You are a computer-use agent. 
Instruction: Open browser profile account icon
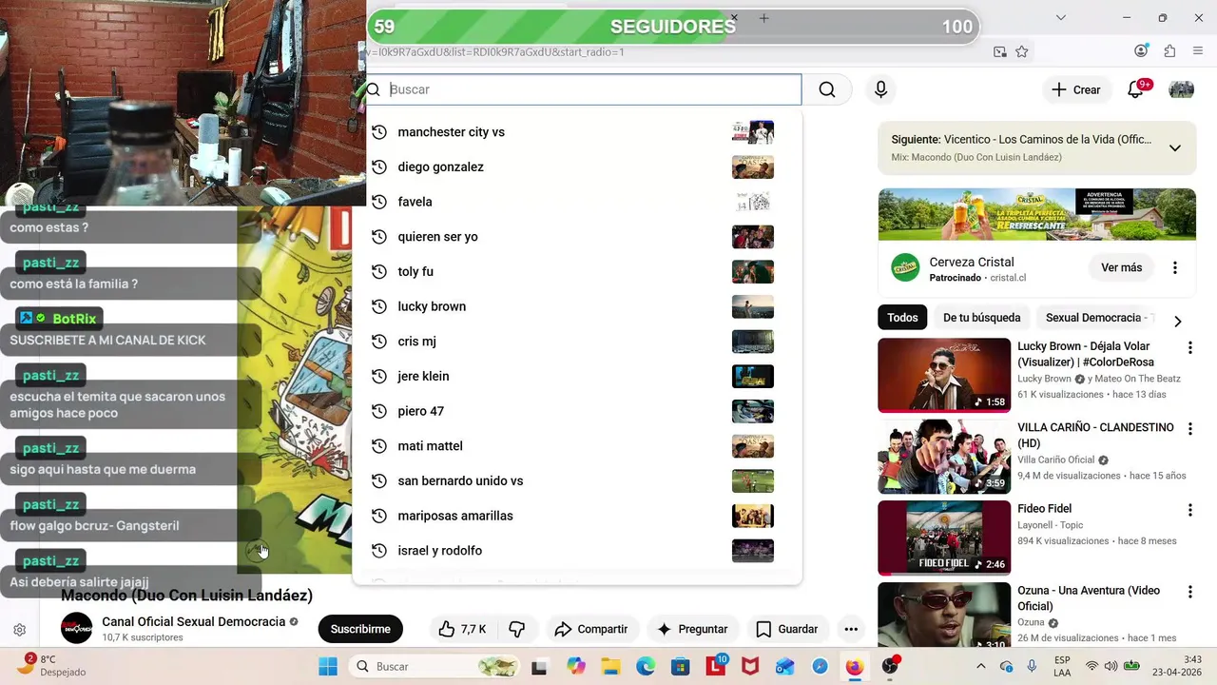(1141, 51)
